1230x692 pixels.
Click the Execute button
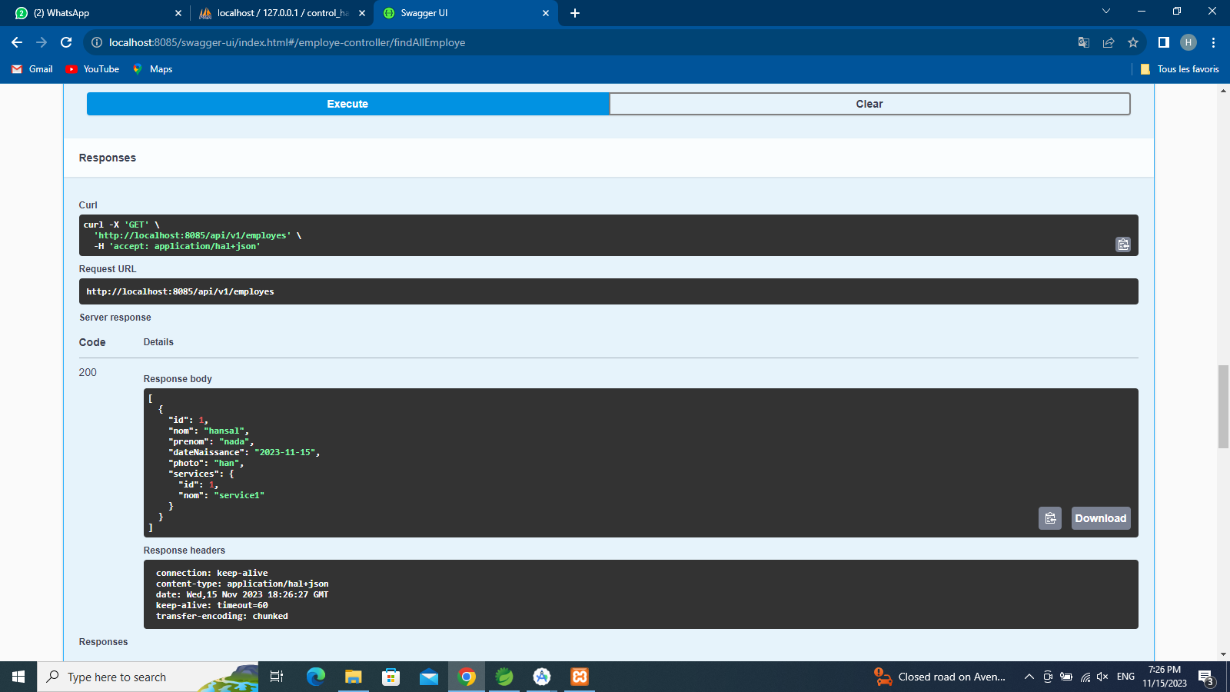(347, 103)
